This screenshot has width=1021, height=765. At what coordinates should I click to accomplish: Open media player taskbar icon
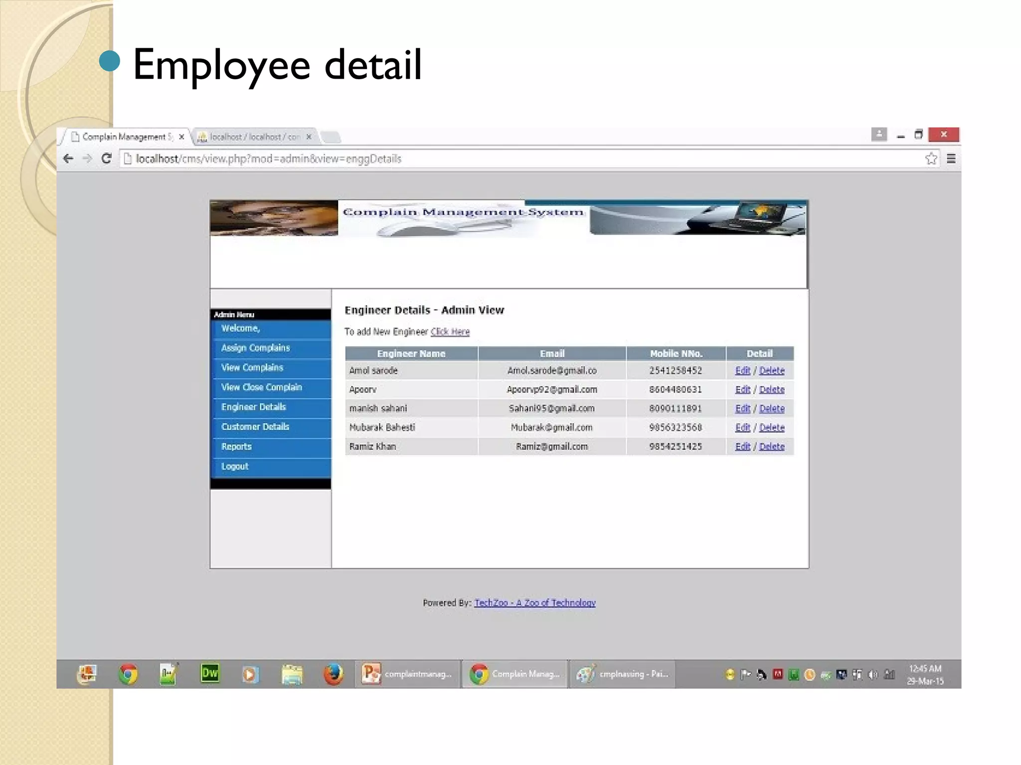250,675
